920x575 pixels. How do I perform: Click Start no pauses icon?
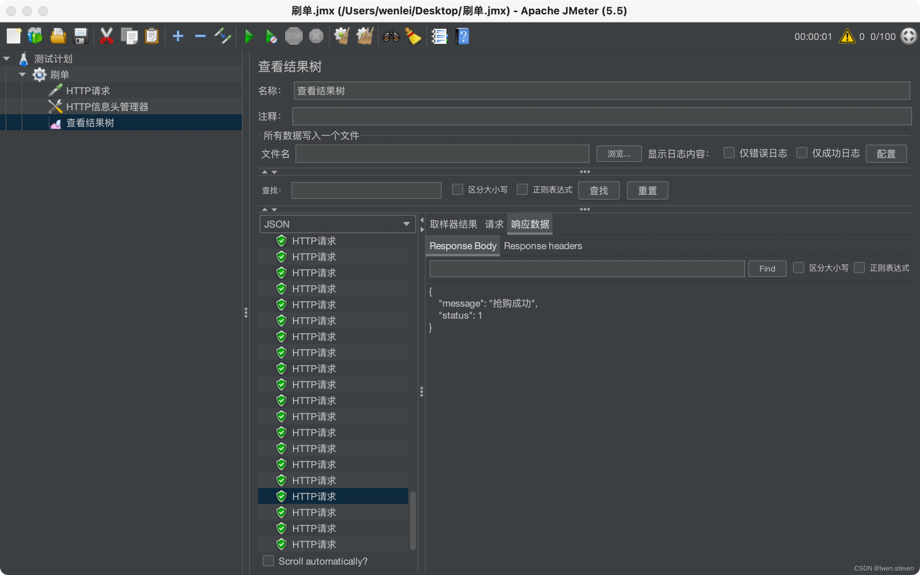point(271,36)
